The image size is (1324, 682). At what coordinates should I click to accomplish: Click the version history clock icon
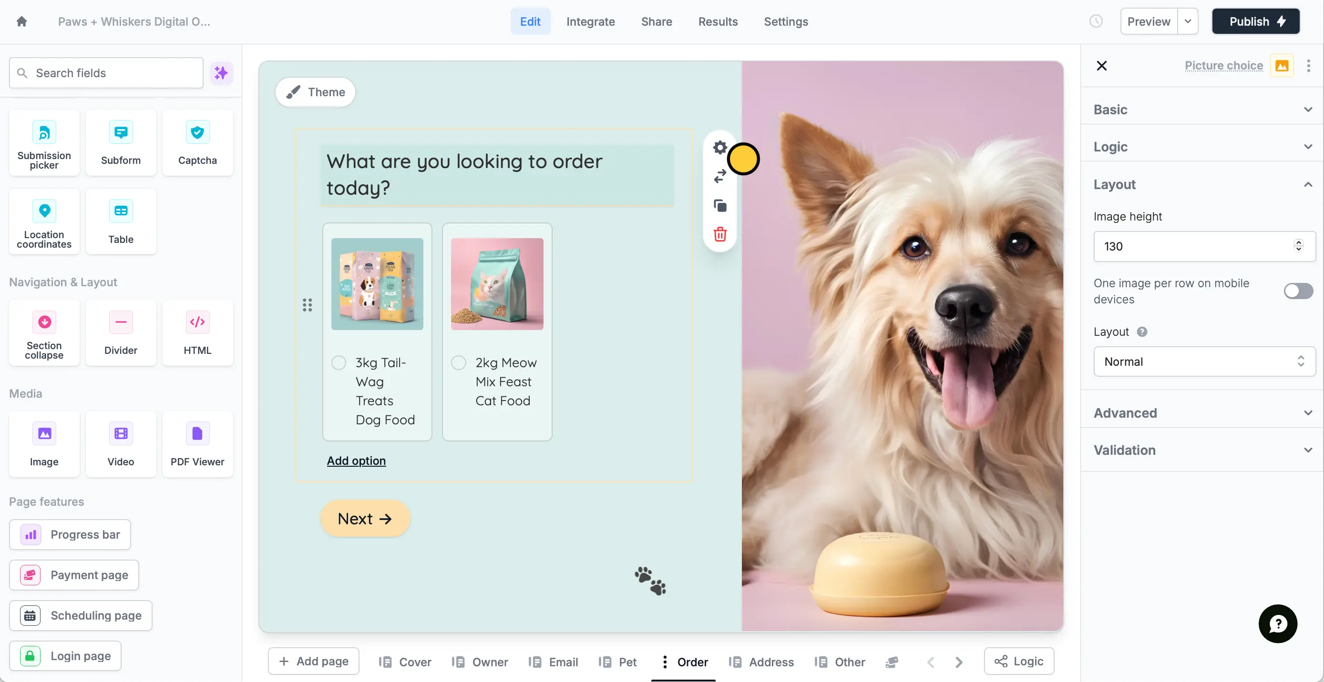point(1096,21)
